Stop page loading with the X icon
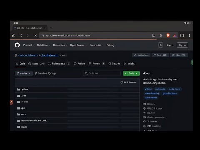The image size is (200, 150). [35, 35]
